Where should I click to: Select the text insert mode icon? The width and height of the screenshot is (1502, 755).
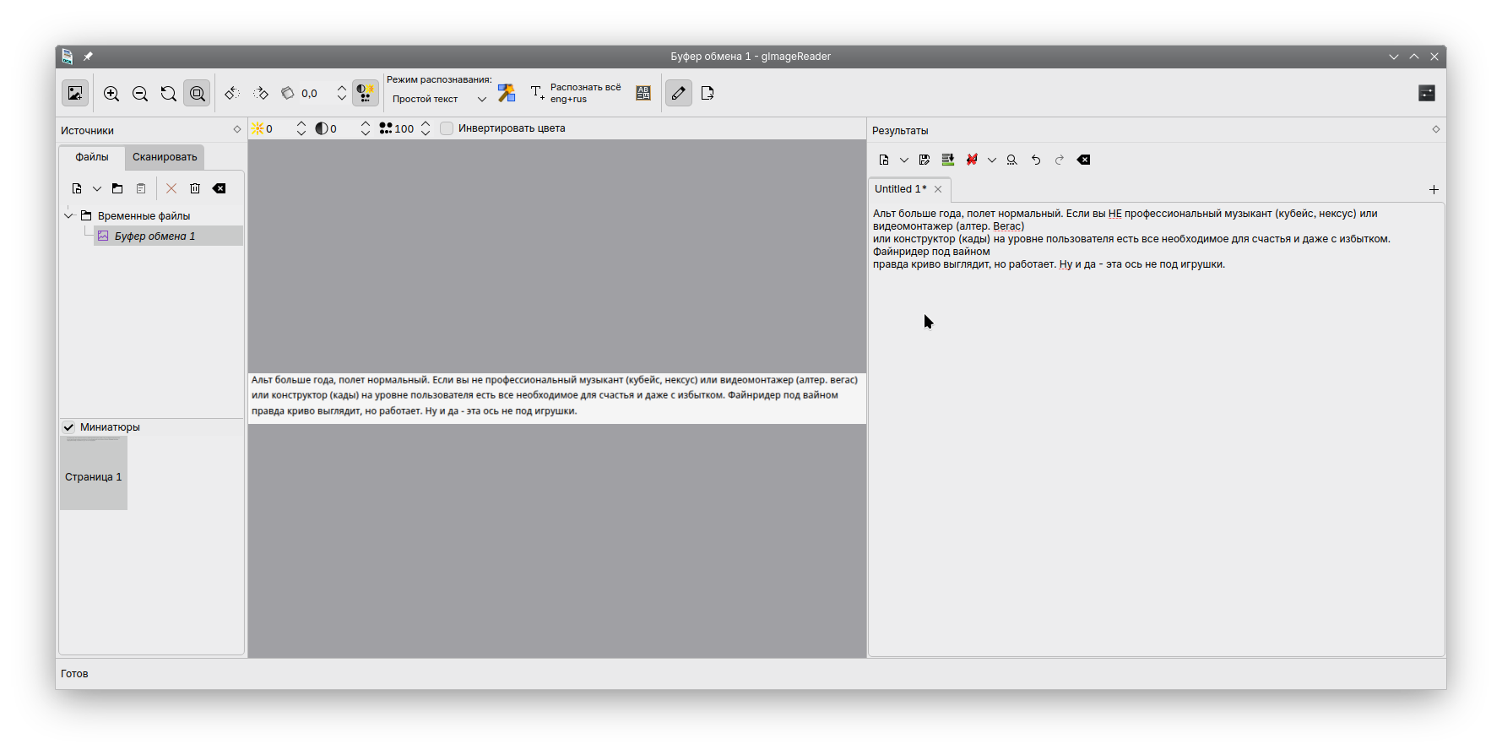pyautogui.click(x=948, y=160)
